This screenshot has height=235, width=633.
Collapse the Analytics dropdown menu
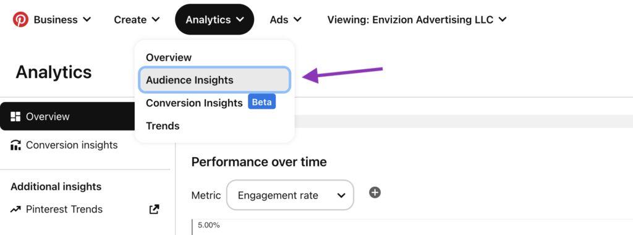pyautogui.click(x=215, y=19)
